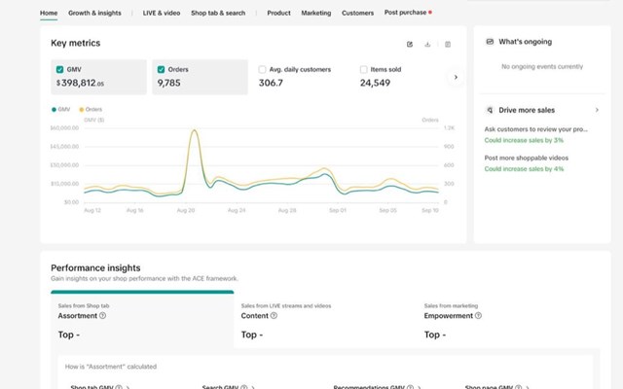Click the Orders value 9,785
This screenshot has height=389, width=623.
168,83
